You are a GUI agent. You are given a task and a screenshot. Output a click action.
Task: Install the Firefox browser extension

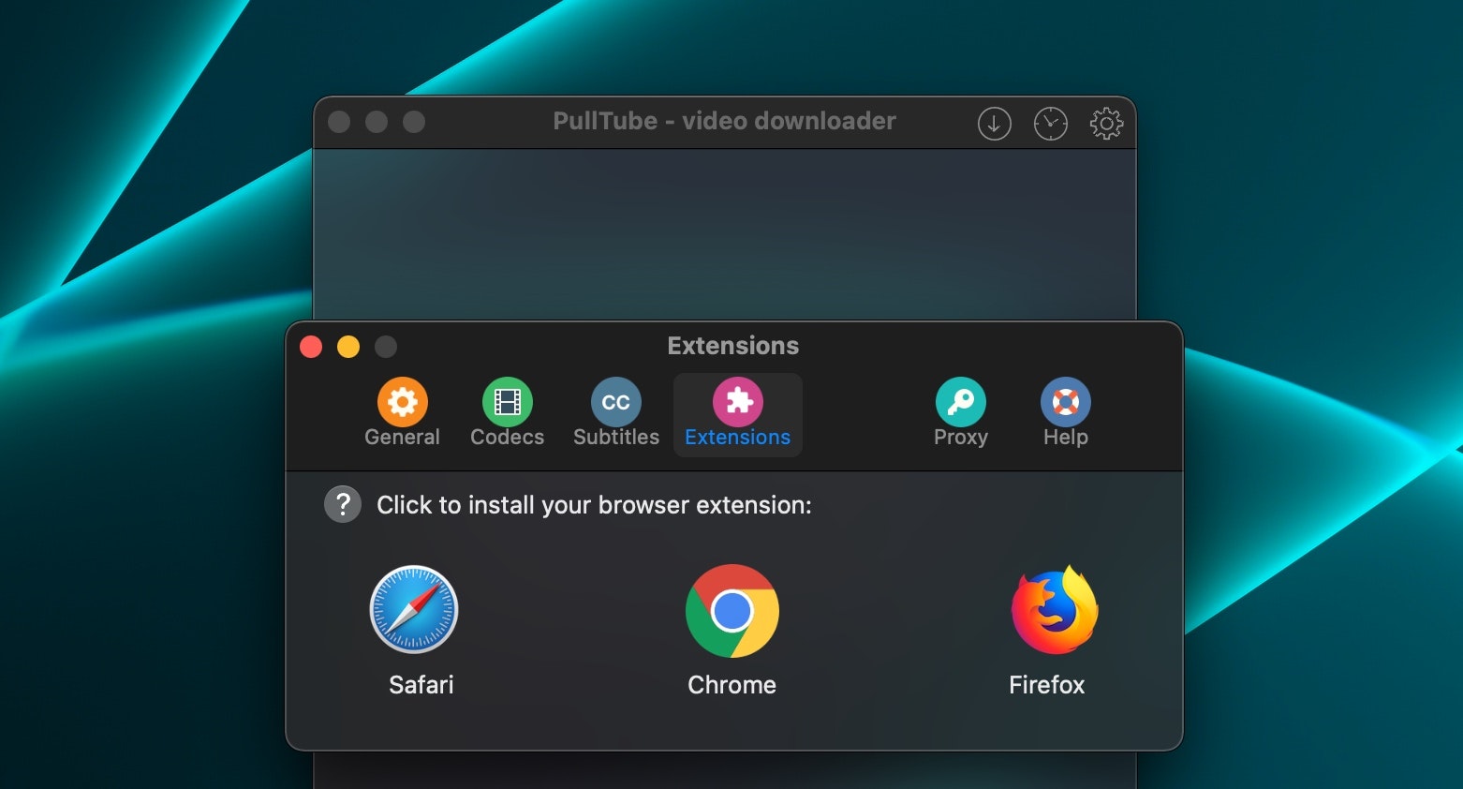1055,610
